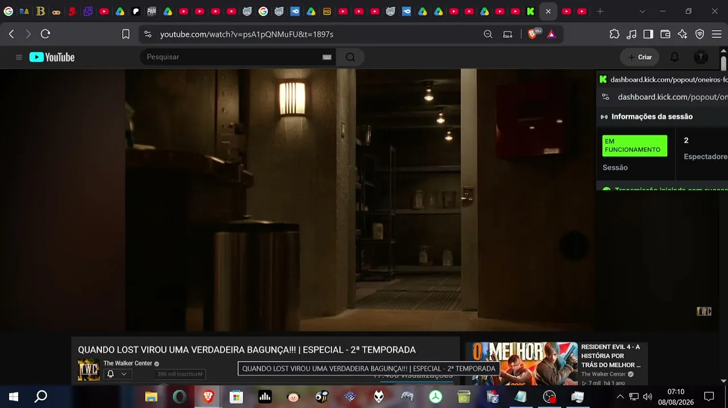Show hidden system tray icons

(x=620, y=397)
